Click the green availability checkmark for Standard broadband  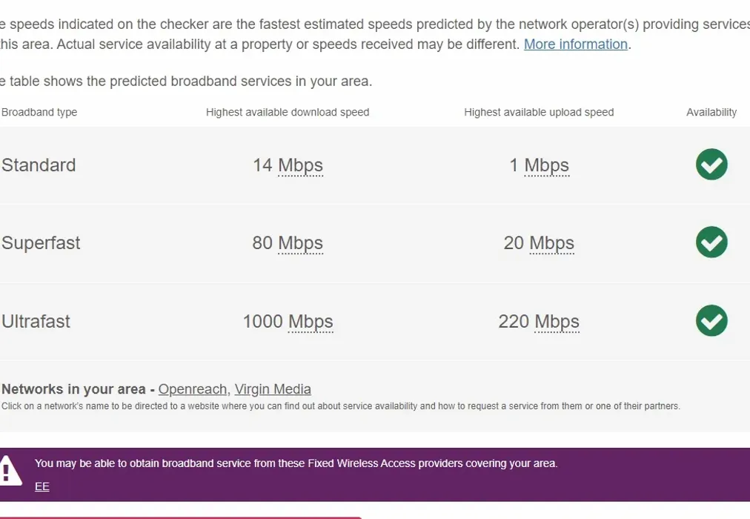click(711, 165)
